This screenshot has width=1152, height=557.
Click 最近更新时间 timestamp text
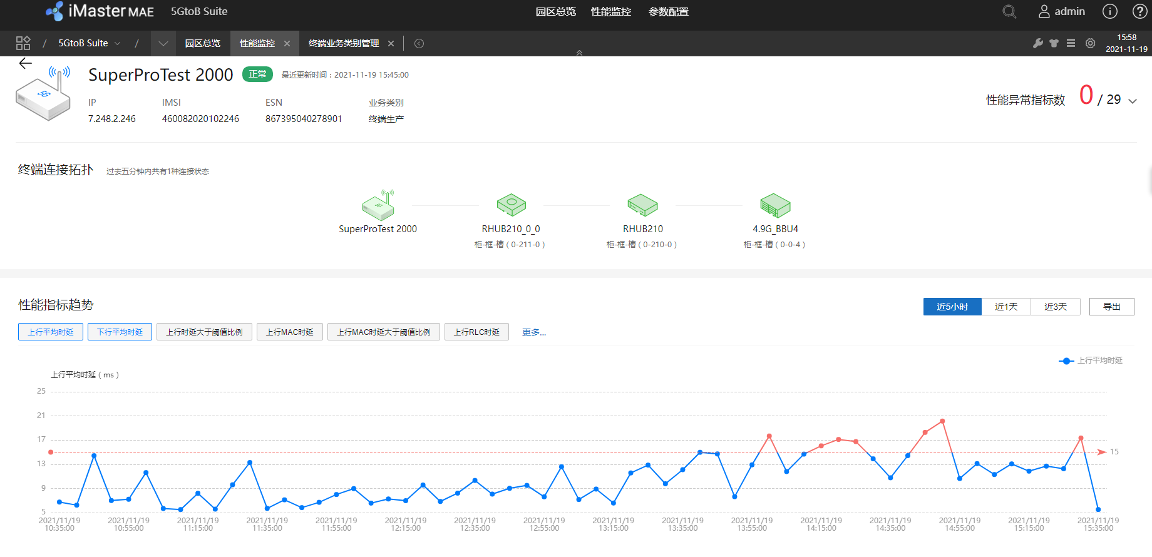coord(345,74)
